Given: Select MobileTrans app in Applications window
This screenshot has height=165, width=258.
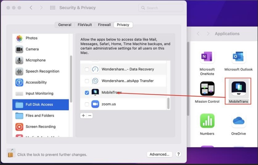Looking at the screenshot, I should [x=238, y=91].
